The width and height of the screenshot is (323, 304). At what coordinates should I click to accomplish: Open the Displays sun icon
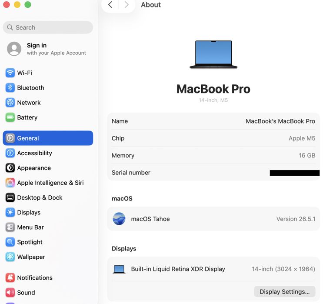[10, 212]
